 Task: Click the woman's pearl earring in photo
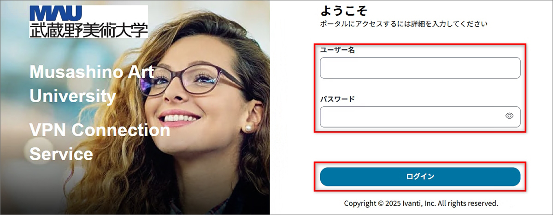click(x=248, y=128)
